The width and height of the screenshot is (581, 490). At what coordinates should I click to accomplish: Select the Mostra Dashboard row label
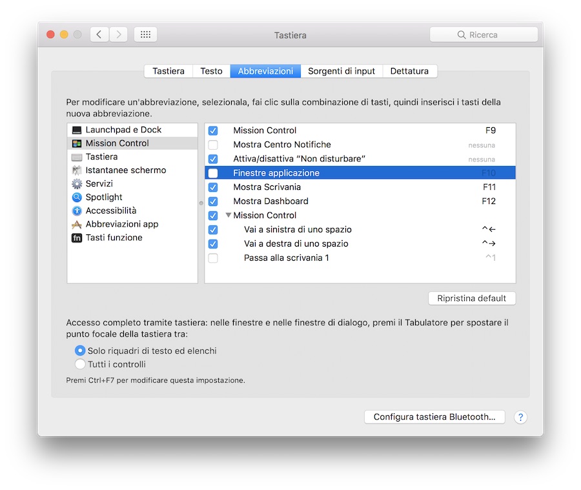pyautogui.click(x=270, y=201)
